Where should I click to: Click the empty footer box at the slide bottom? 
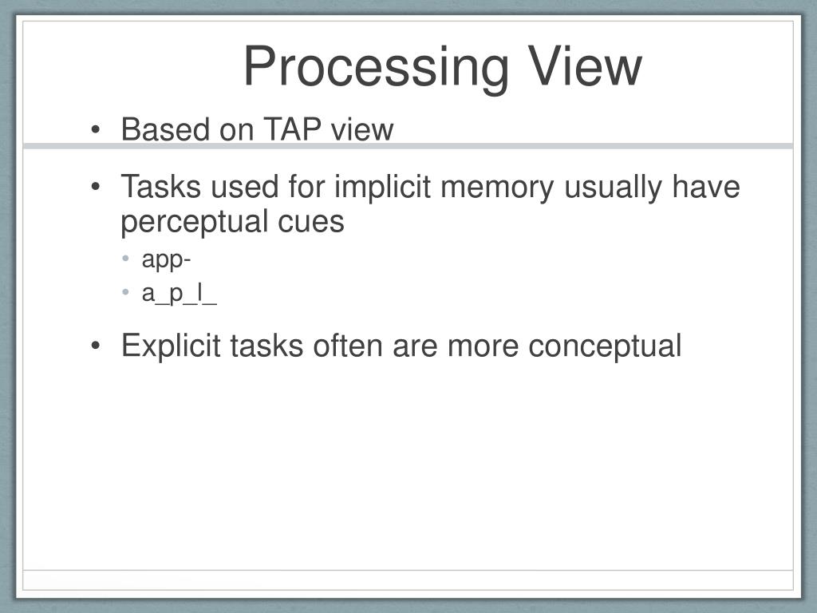click(x=408, y=580)
